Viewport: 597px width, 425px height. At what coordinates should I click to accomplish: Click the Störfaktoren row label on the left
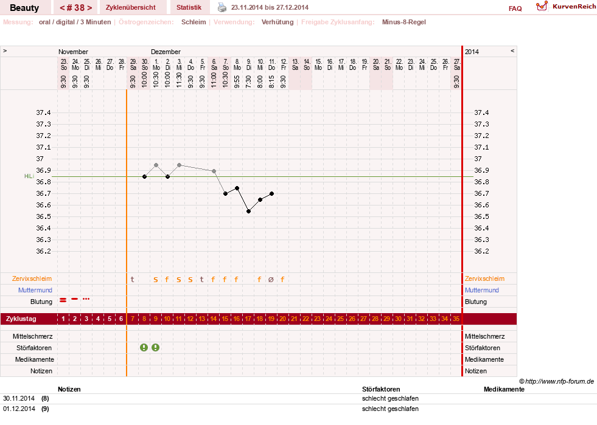34,348
